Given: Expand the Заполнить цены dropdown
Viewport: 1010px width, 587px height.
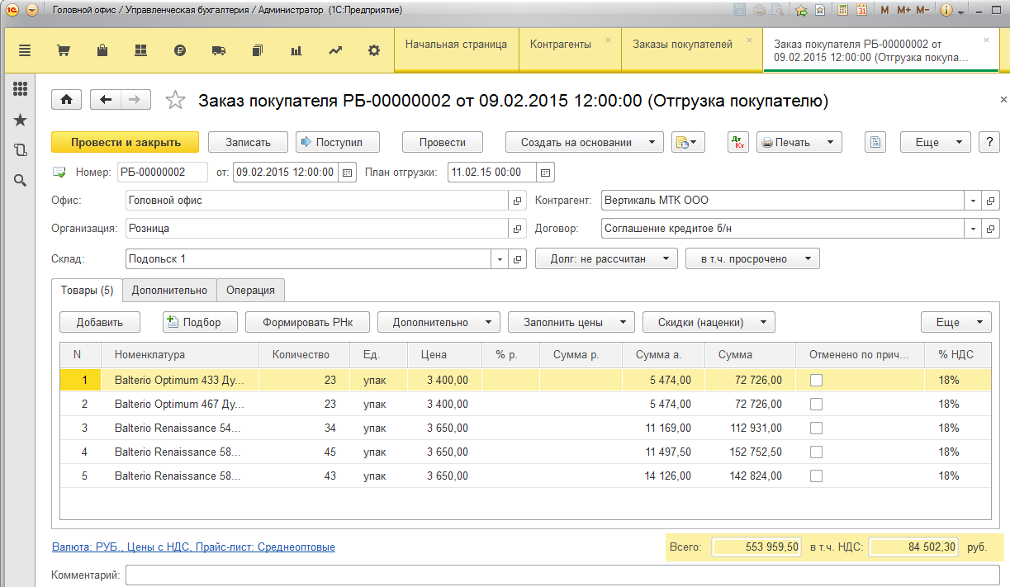Looking at the screenshot, I should point(571,323).
